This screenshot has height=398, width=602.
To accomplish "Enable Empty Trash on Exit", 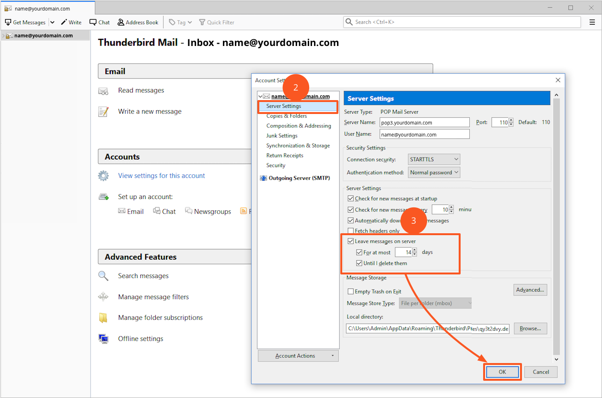I will tap(351, 292).
